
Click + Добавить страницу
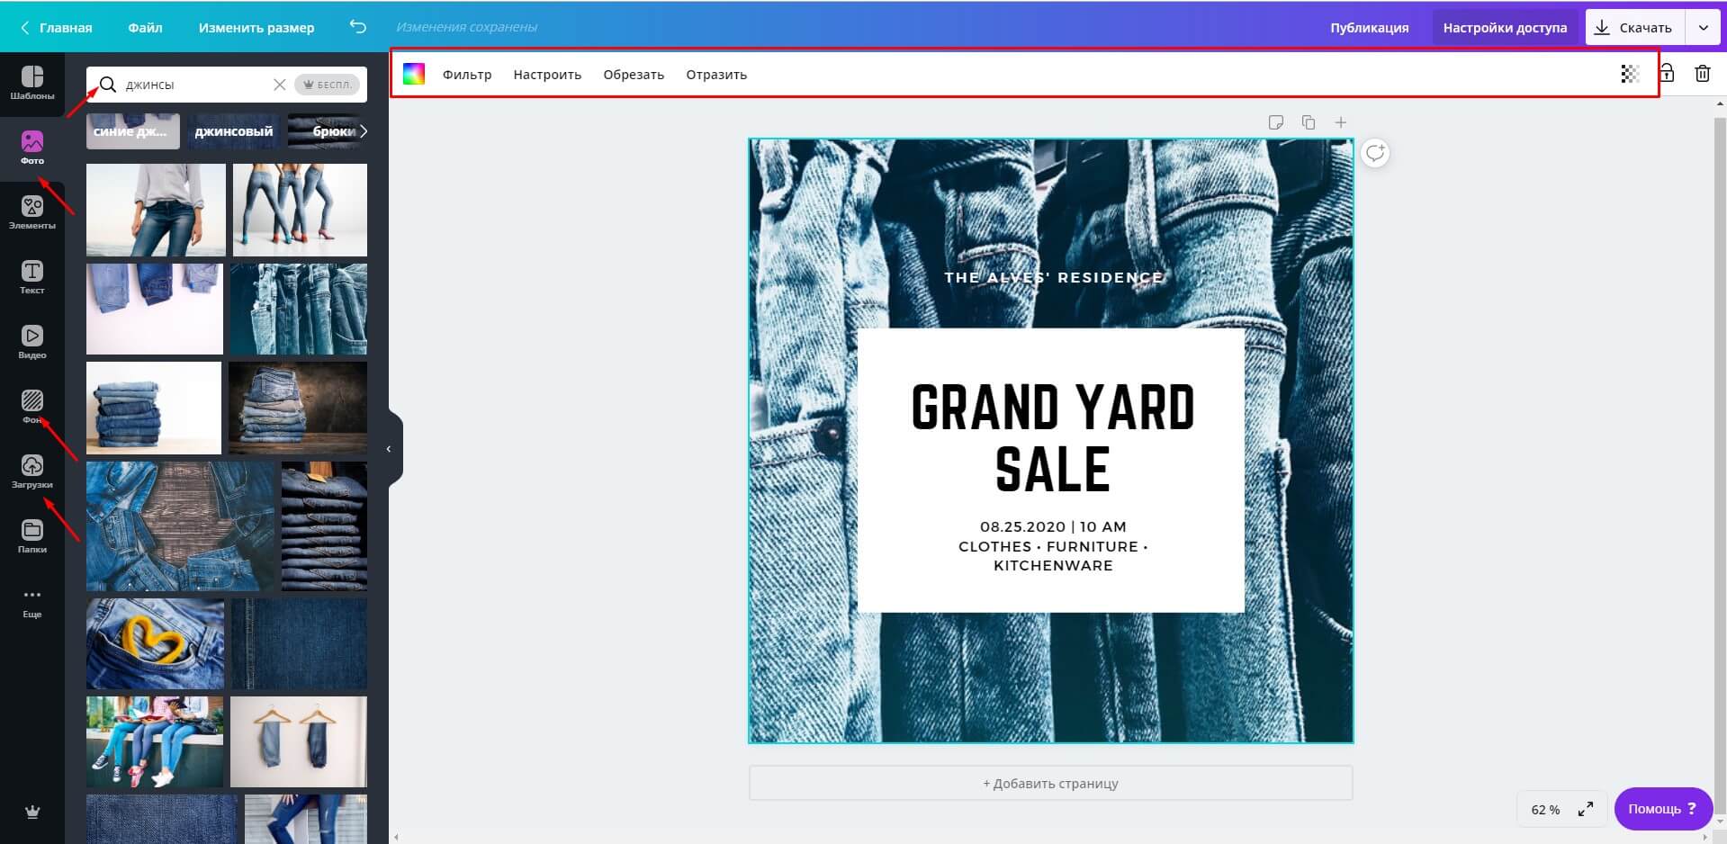point(1051,783)
